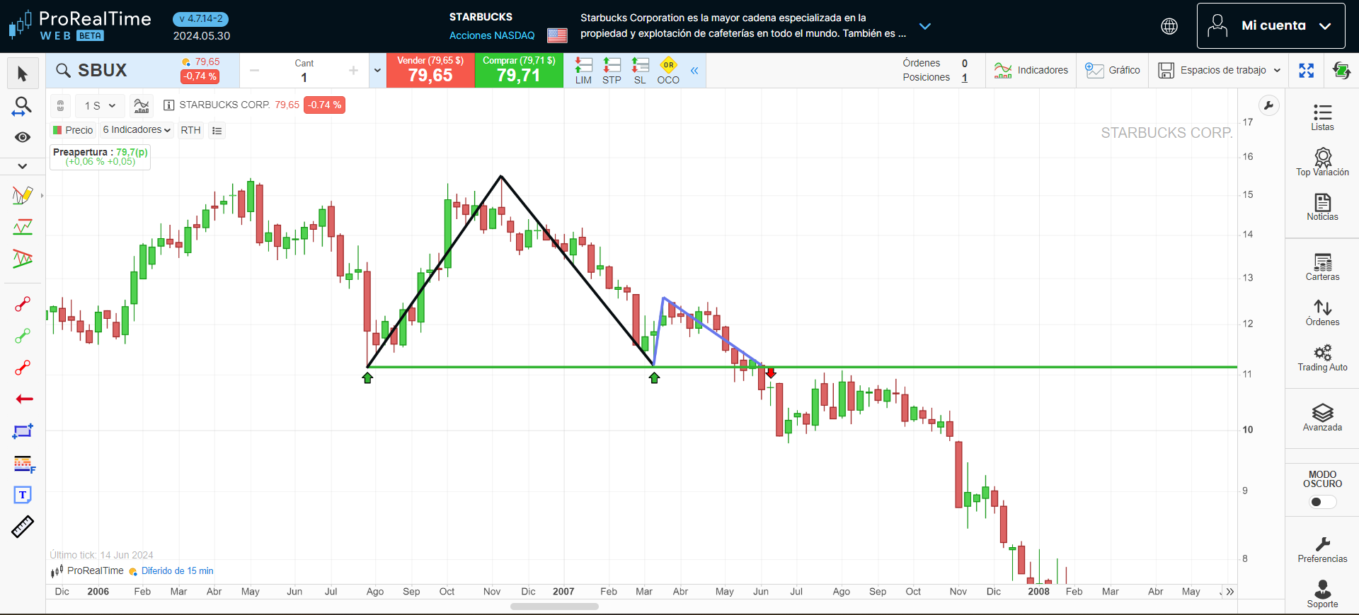Screen dimensions: 1359x615
Task: Open the Espacios de trabajo dropdown
Action: [x=1220, y=70]
